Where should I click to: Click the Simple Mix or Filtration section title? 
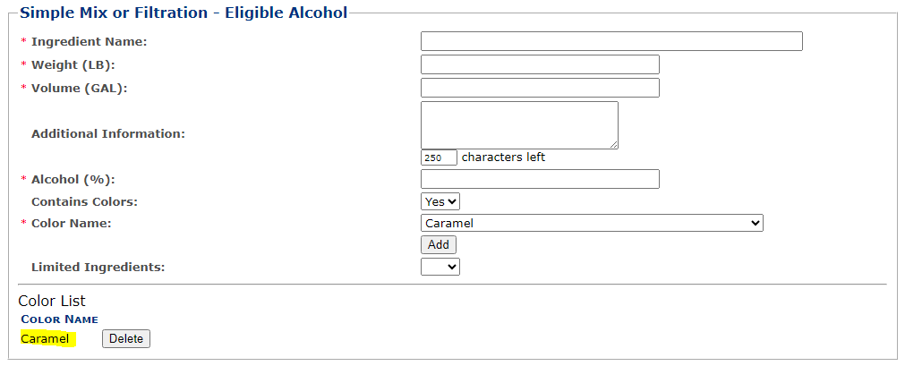coord(184,13)
